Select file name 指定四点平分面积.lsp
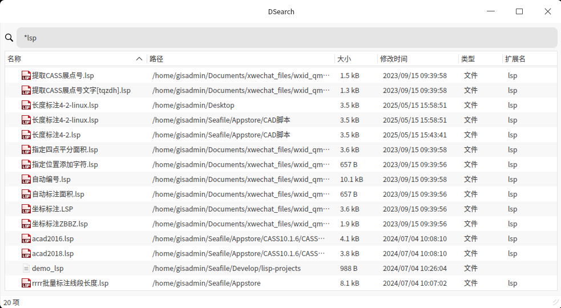Viewport: 561px width, 308px height. click(x=64, y=150)
